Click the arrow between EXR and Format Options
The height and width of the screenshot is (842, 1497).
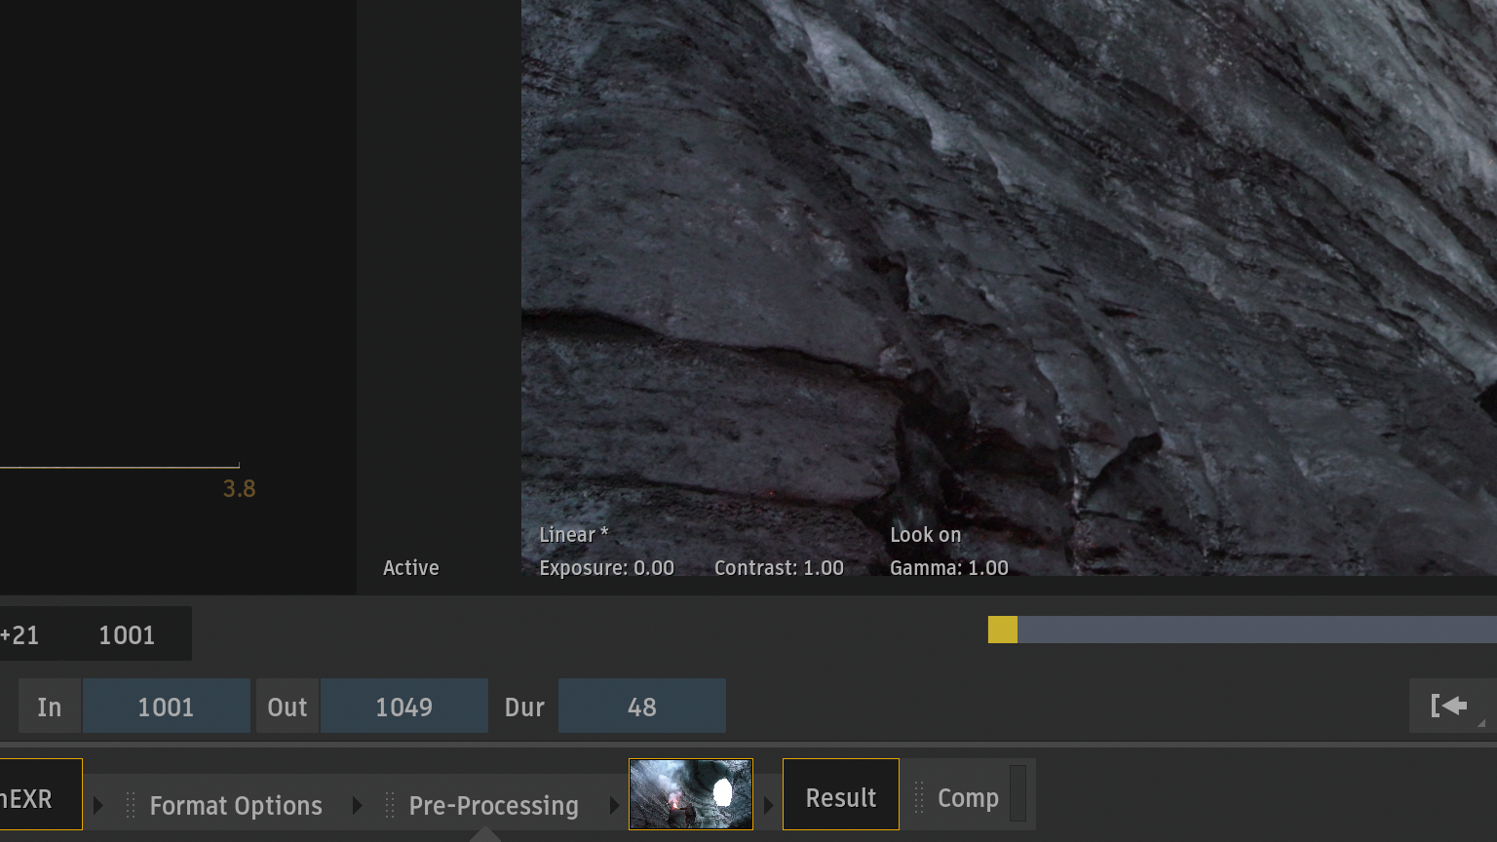pyautogui.click(x=98, y=806)
